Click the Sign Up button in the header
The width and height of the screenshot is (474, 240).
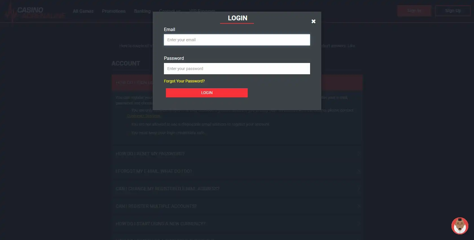[x=453, y=11]
